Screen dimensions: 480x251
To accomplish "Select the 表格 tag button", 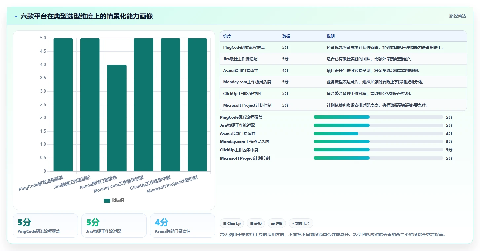I will tap(256, 223).
